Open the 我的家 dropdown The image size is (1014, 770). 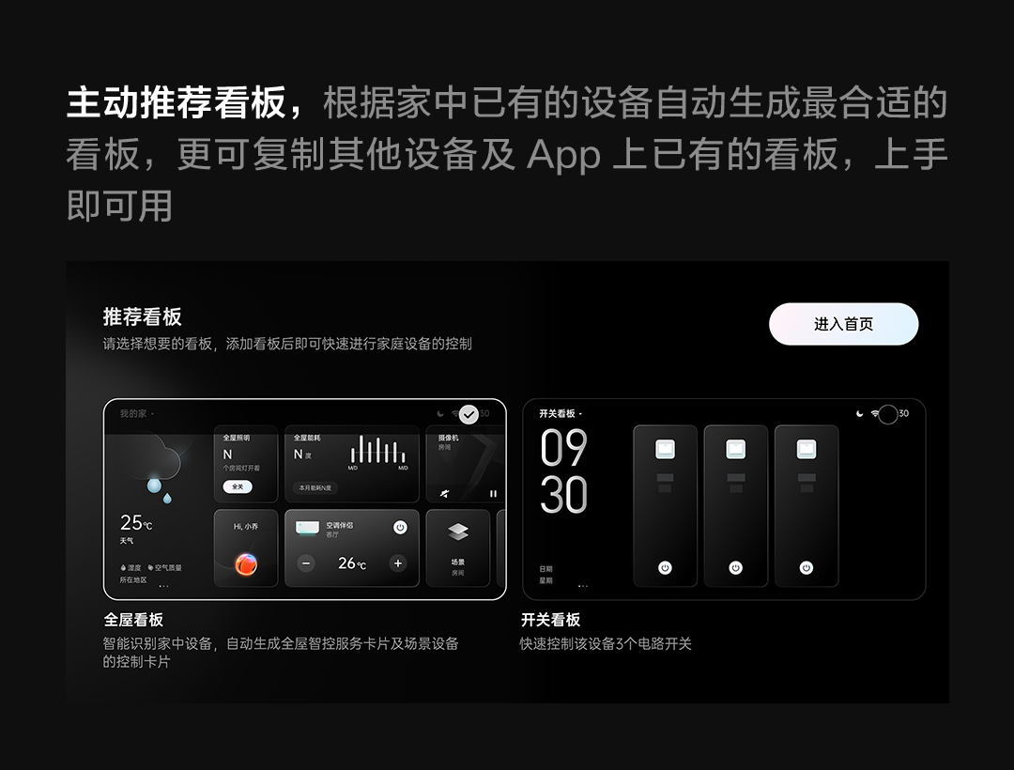point(136,414)
